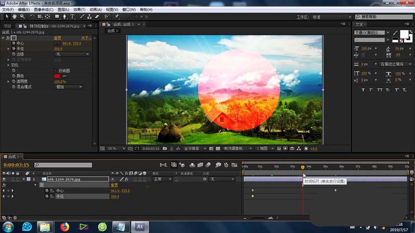The image size is (415, 233).
Task: Click 重置 to reset the circle effect
Action: [58, 38]
